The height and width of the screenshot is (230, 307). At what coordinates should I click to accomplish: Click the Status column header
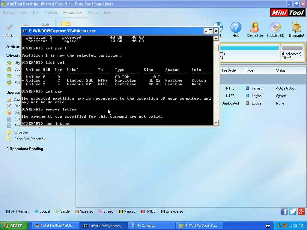pyautogui.click(x=291, y=70)
